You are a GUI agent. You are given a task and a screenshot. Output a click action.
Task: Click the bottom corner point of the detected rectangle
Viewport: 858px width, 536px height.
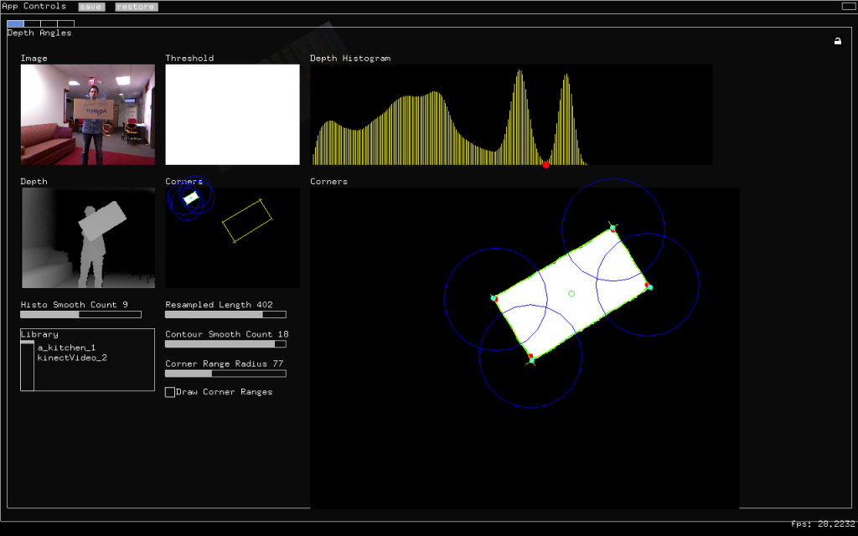tap(531, 358)
